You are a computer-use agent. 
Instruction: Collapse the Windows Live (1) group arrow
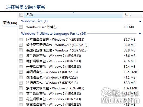click(140, 21)
